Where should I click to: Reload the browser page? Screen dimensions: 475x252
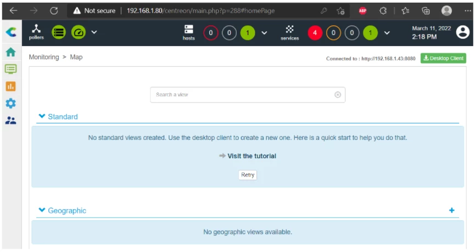[54, 11]
